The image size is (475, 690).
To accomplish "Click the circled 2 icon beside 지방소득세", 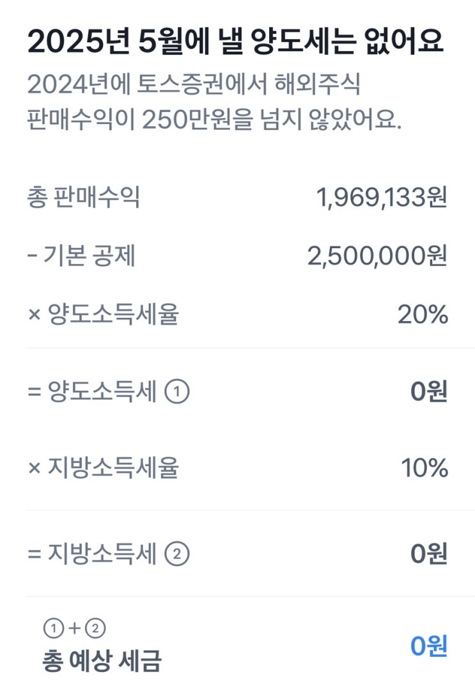I will [x=177, y=554].
